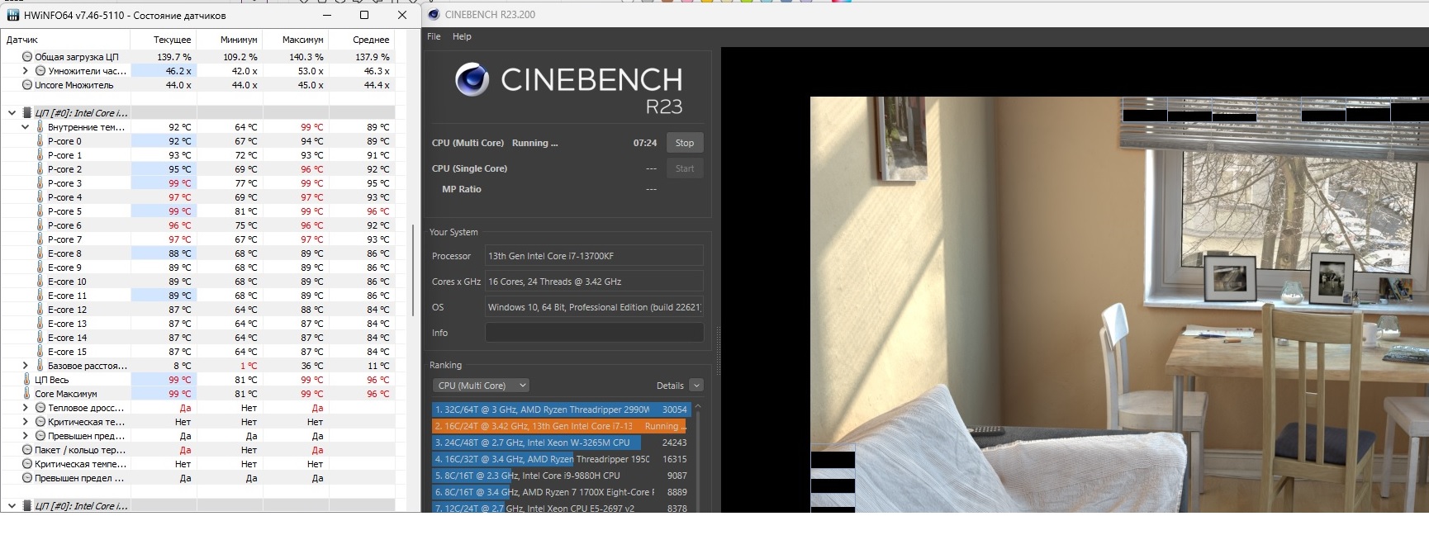
Task: Click the thermometer icon for P-core 3
Action: (x=40, y=183)
